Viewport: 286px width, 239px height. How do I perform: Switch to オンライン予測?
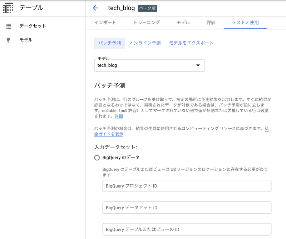pos(145,43)
